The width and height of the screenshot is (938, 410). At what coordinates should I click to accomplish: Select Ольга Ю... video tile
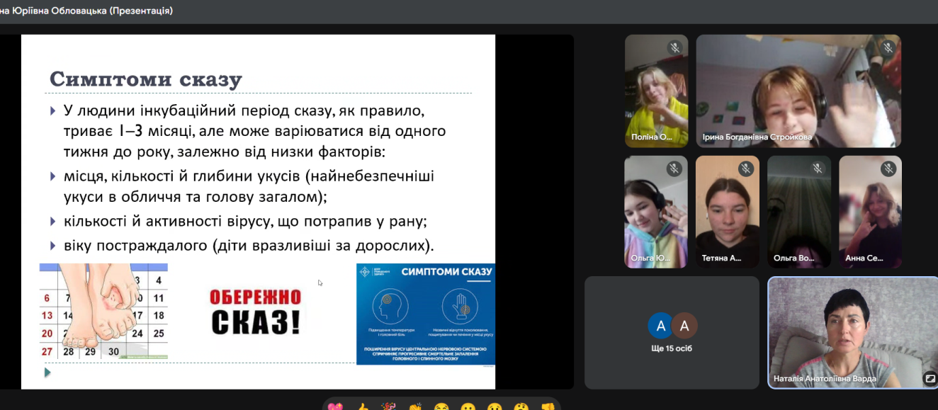click(656, 212)
